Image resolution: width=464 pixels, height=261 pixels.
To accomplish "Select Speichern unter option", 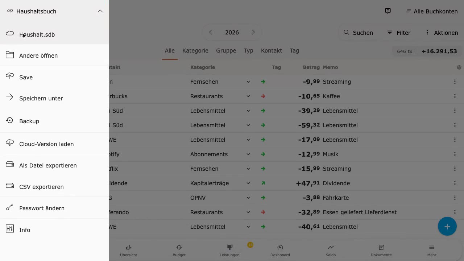I will 54,98.
